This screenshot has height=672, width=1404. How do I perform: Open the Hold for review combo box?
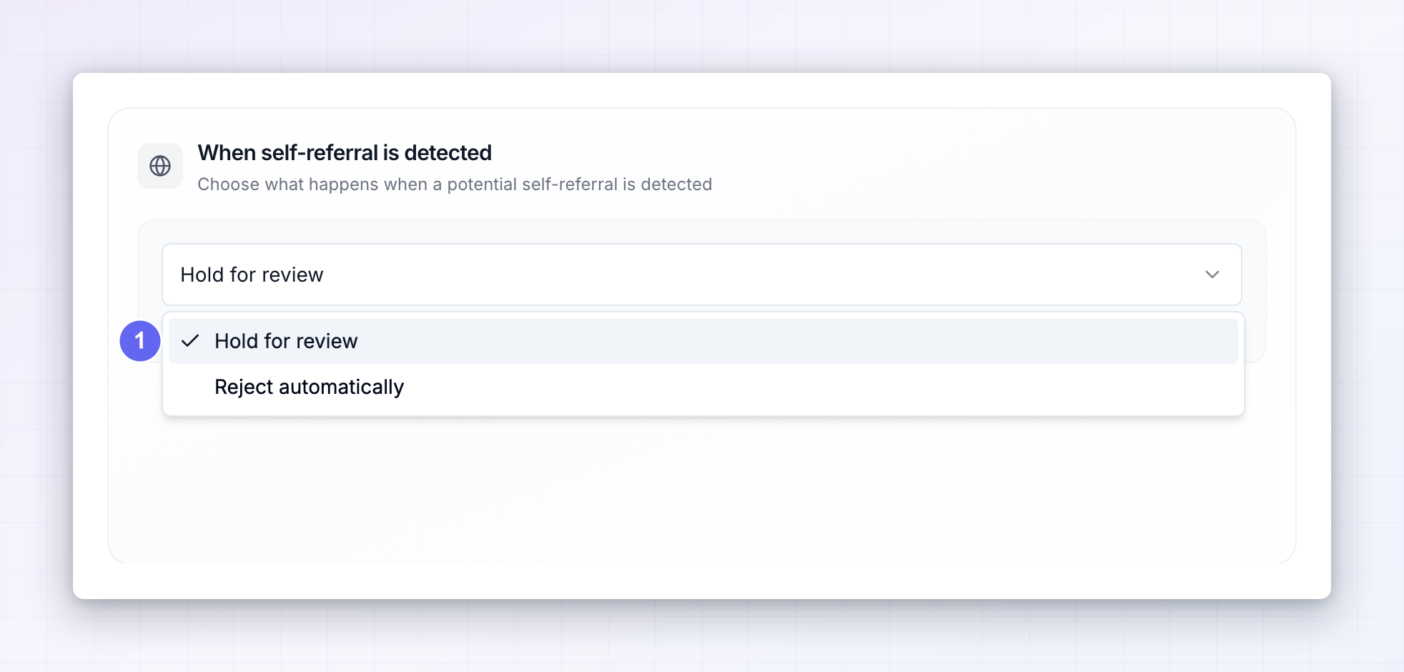click(x=702, y=275)
